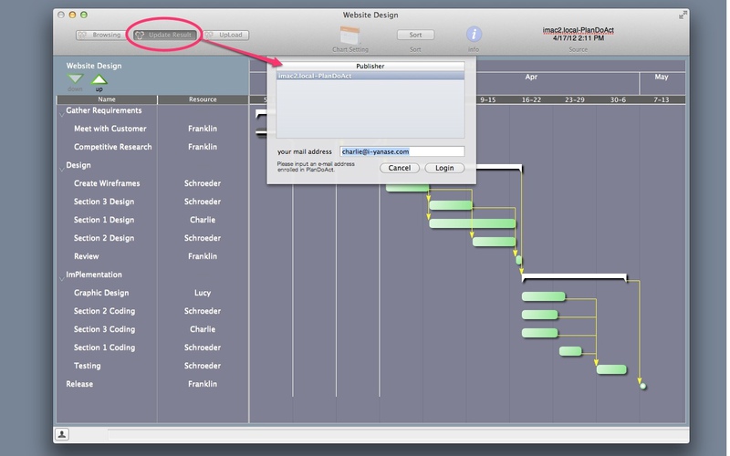Click the Browsing toolbar button
The height and width of the screenshot is (456, 730).
pos(100,35)
